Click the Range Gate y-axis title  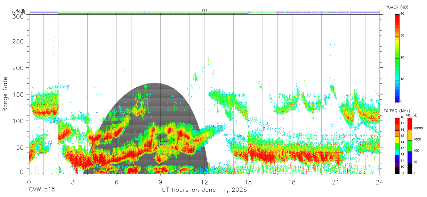(x=5, y=94)
